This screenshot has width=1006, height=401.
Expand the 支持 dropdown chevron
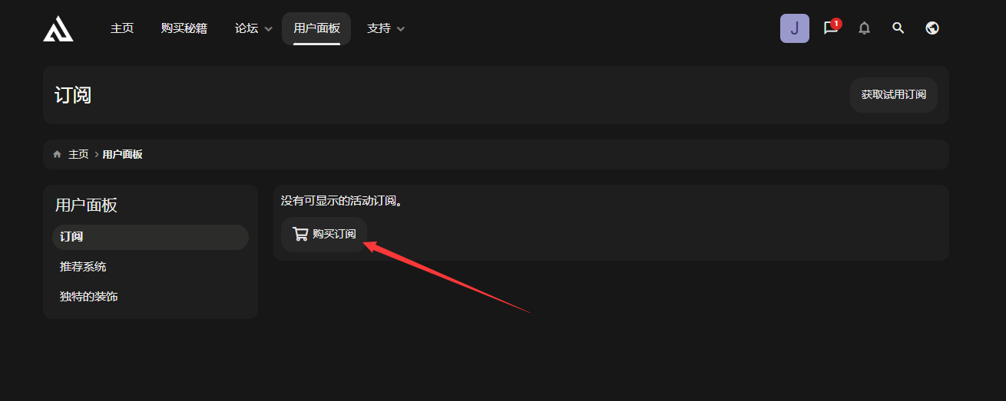[400, 29]
